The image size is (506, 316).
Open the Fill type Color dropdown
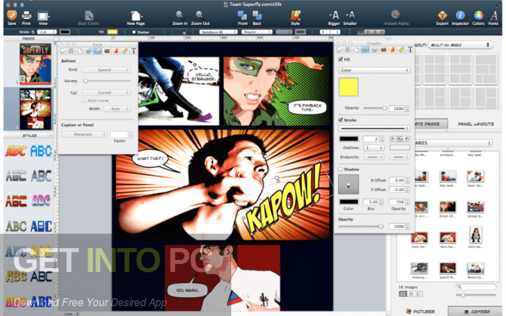(x=374, y=70)
